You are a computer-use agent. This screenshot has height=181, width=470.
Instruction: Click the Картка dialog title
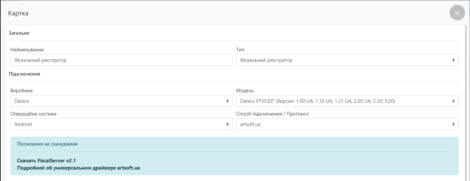pyautogui.click(x=18, y=13)
